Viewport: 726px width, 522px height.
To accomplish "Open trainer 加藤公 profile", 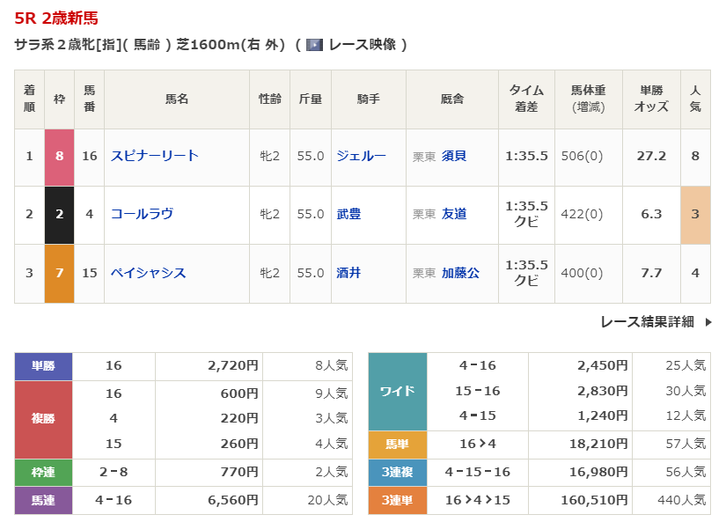I will (x=460, y=273).
